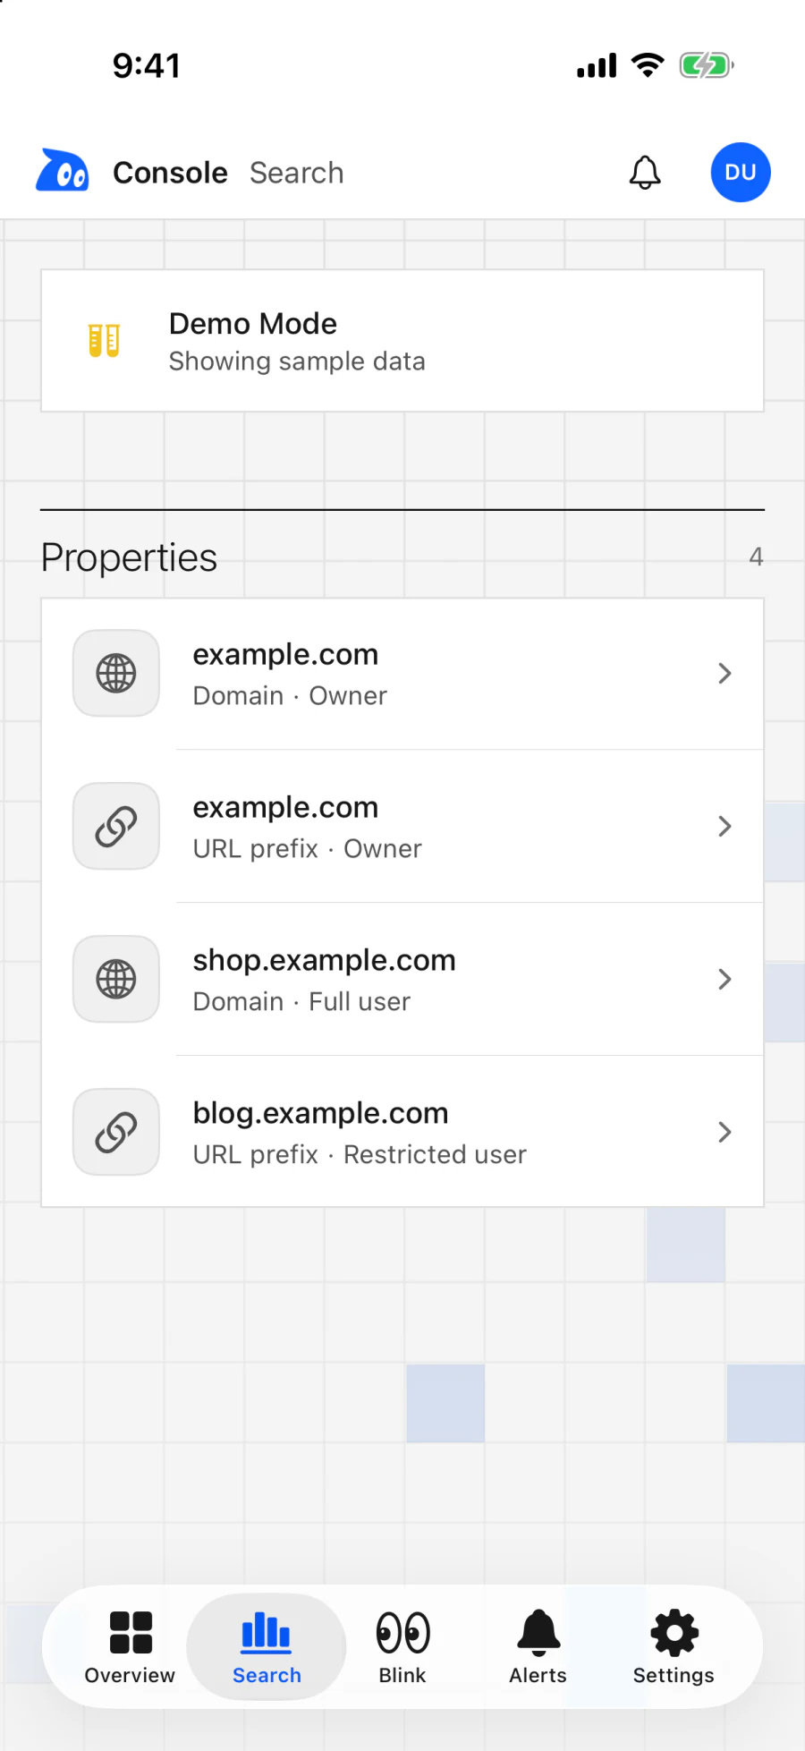This screenshot has width=805, height=1751.
Task: Switch to the Overview tab
Action: (x=131, y=1647)
